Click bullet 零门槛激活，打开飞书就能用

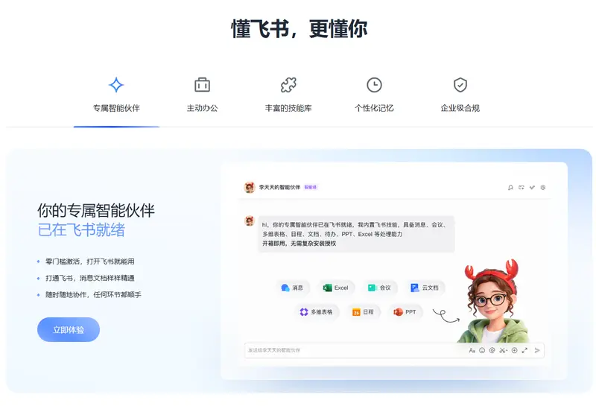[89, 261]
